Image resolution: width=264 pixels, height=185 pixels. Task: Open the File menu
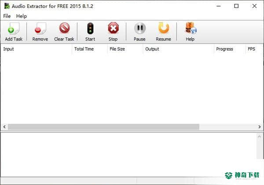pyautogui.click(x=7, y=16)
